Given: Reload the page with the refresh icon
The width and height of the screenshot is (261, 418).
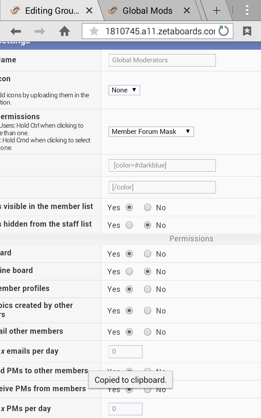Looking at the screenshot, I should pos(223,31).
